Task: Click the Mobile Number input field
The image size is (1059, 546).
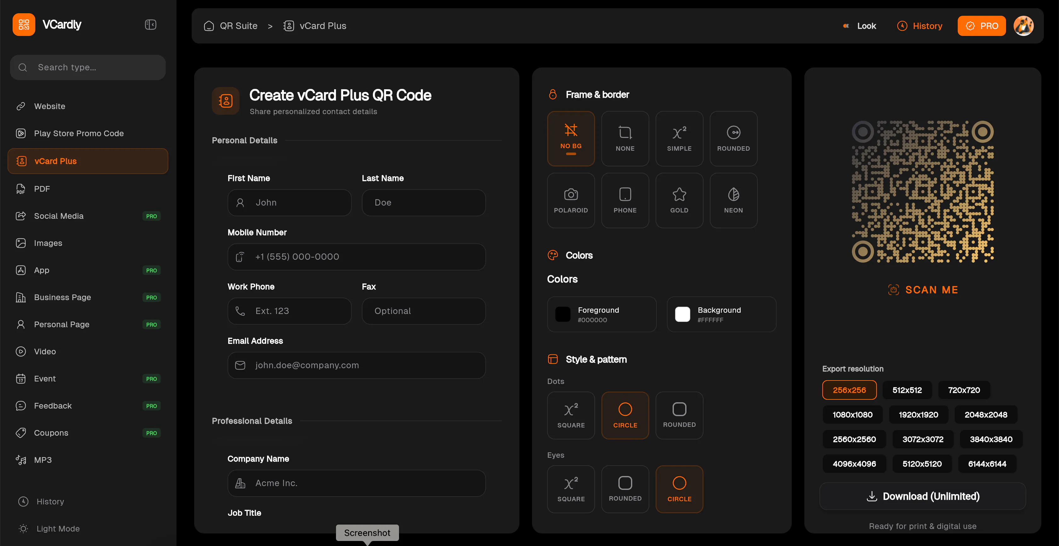Action: tap(356, 257)
